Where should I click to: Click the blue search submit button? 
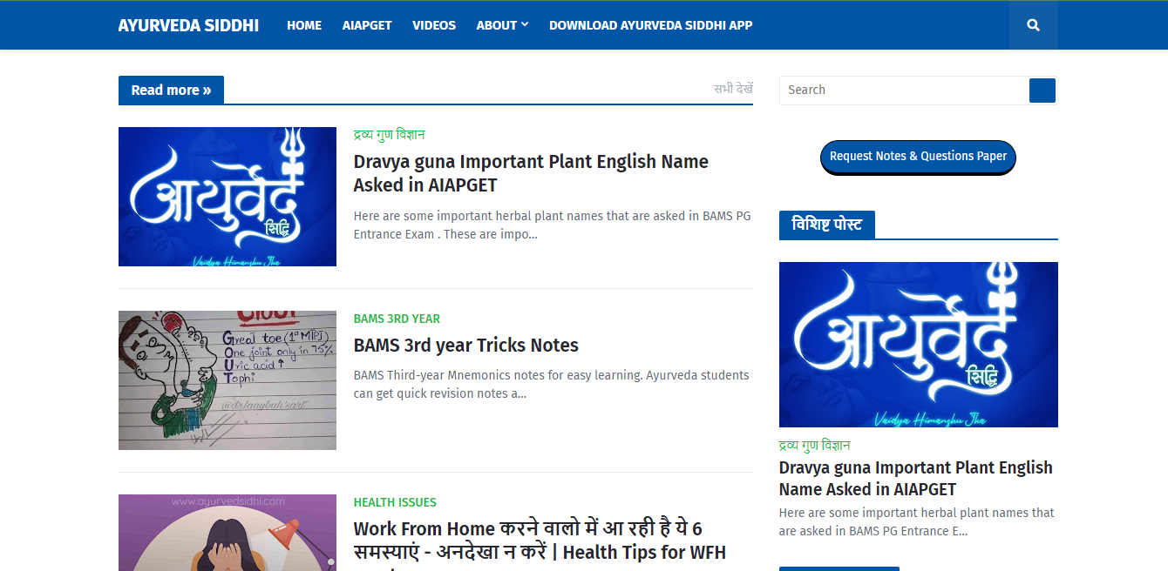coord(1042,91)
